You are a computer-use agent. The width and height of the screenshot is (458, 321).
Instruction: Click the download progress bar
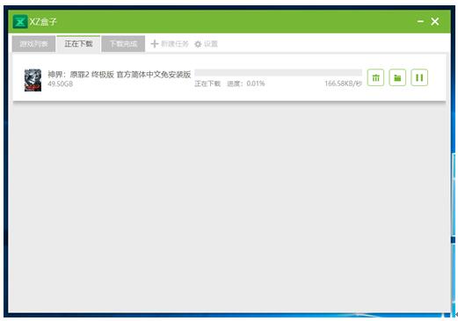tap(279, 72)
